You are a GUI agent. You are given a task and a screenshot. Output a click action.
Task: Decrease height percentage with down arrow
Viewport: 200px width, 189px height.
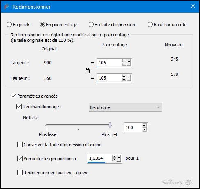pyautogui.click(x=124, y=79)
